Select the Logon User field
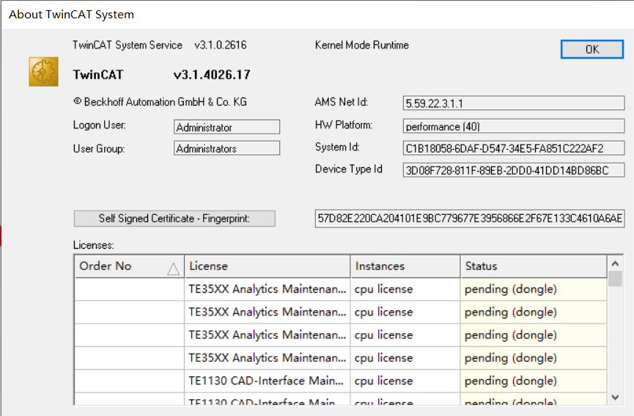Image resolution: width=634 pixels, height=416 pixels. tap(226, 127)
